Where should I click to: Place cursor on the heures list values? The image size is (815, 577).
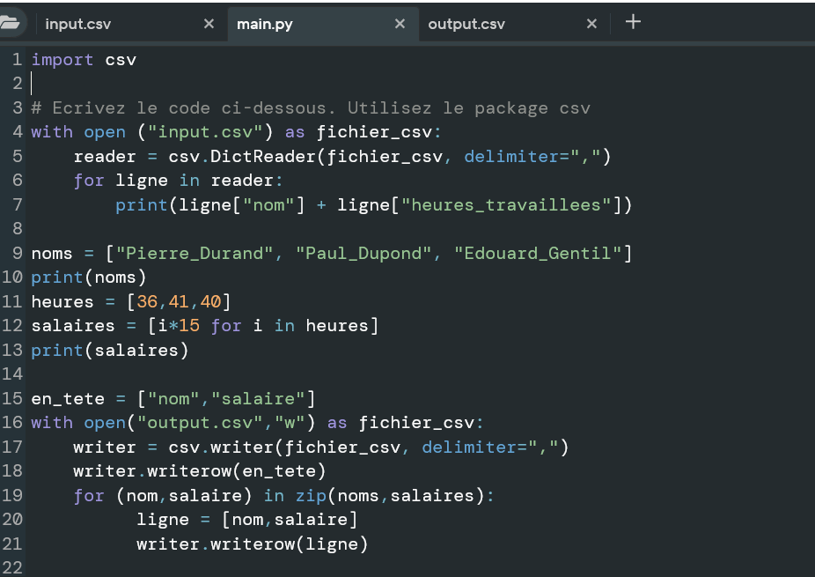(x=179, y=302)
